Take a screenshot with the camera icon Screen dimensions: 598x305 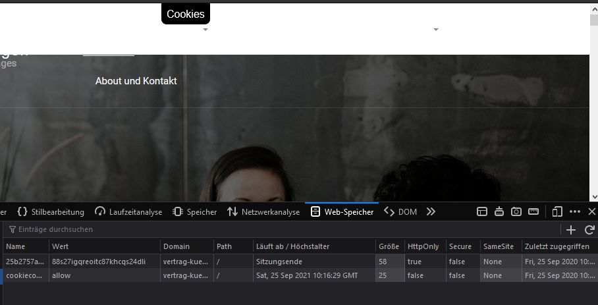click(x=517, y=211)
